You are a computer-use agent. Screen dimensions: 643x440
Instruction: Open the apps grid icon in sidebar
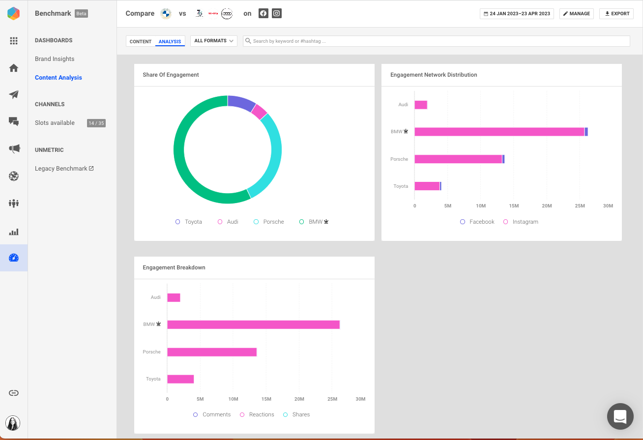point(14,41)
